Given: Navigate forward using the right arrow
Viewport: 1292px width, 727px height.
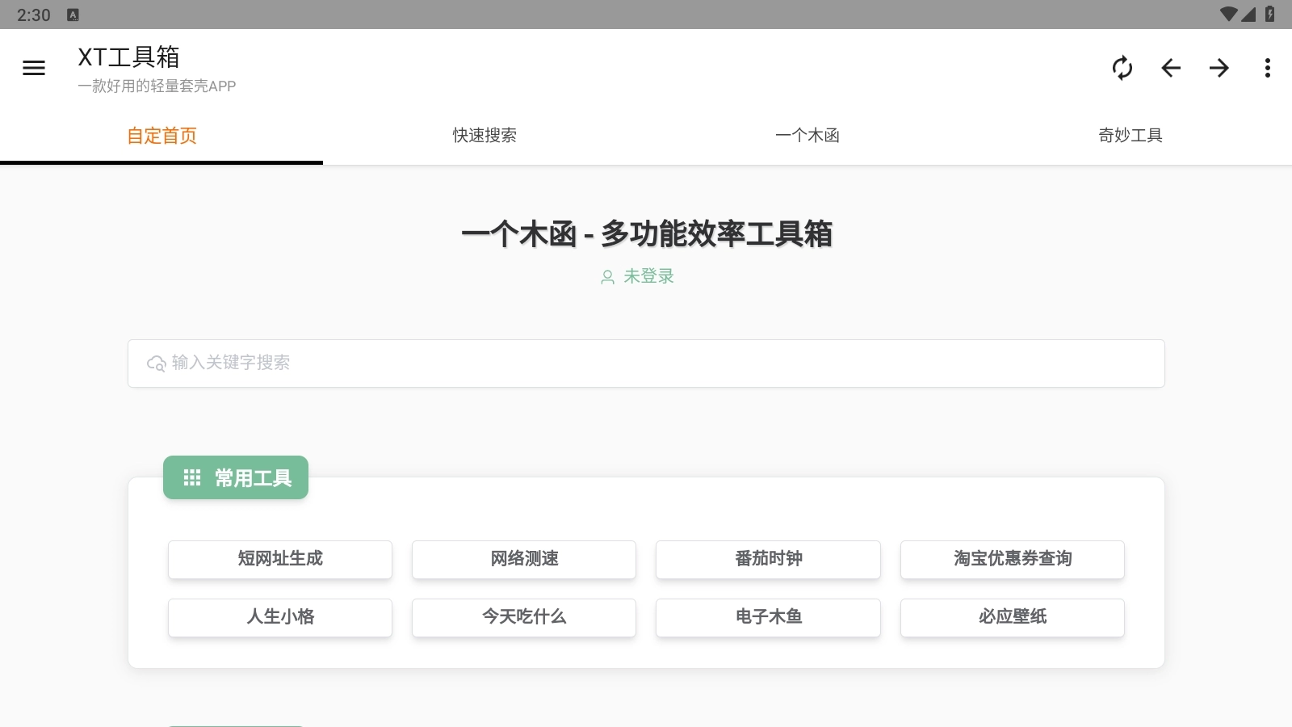Looking at the screenshot, I should pyautogui.click(x=1219, y=69).
